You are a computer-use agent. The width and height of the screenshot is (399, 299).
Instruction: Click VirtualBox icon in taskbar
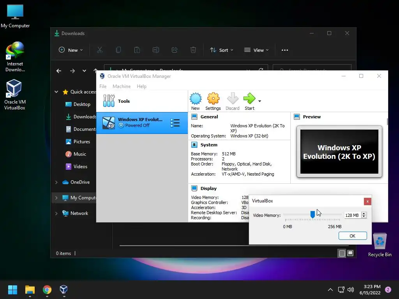64,290
